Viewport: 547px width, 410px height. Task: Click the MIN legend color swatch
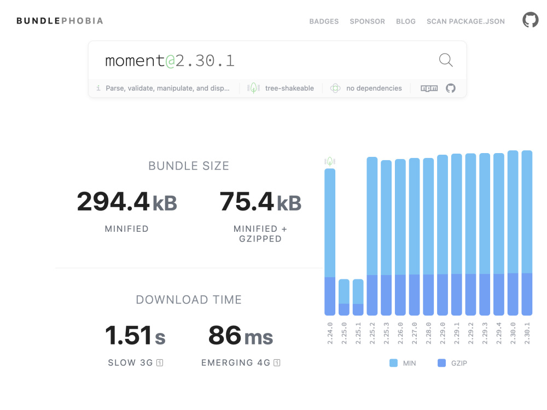[x=393, y=363]
